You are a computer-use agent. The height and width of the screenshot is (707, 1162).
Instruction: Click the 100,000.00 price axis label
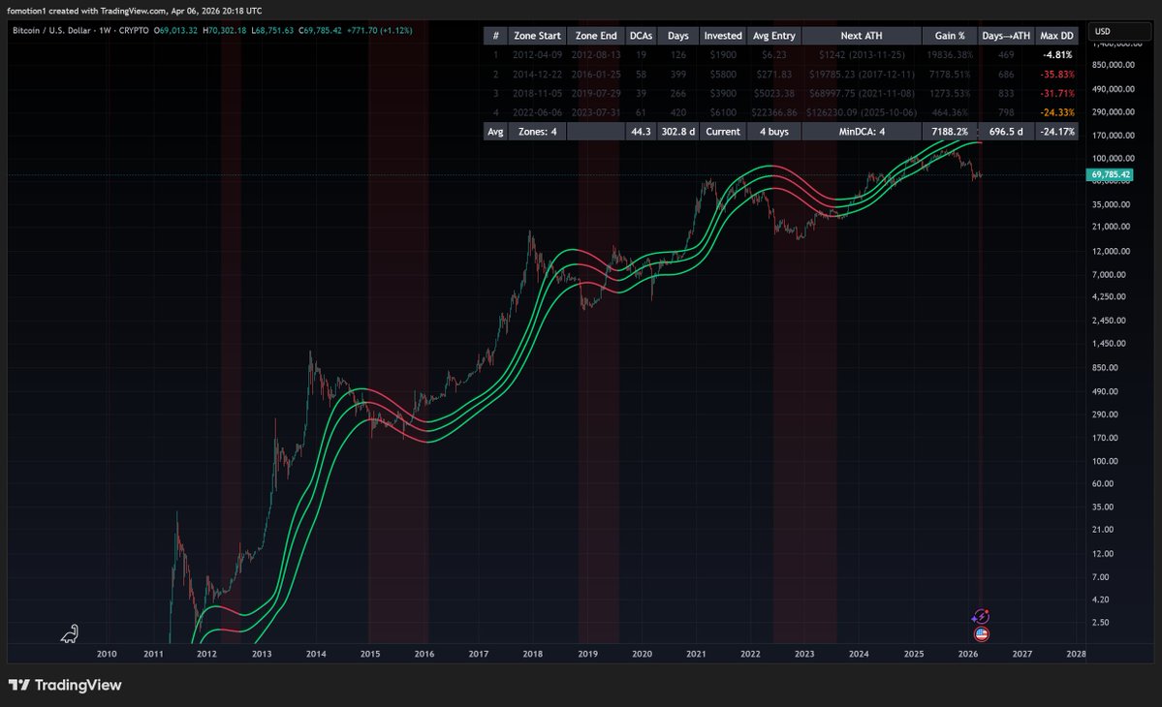(1114, 159)
